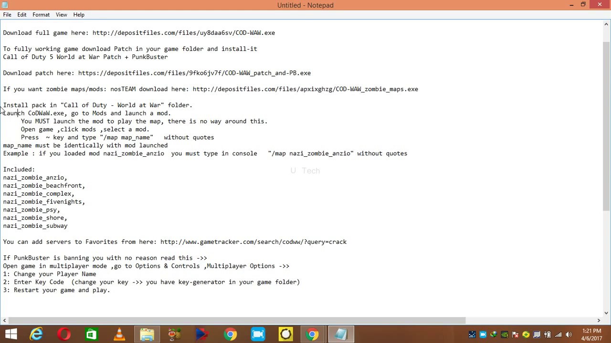Click the horizontal scrollbar right arrow
The image size is (611, 343).
click(599, 321)
